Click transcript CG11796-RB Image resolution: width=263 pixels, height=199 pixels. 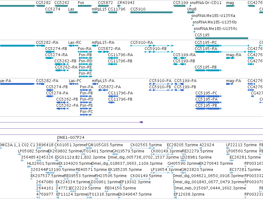(112, 64)
